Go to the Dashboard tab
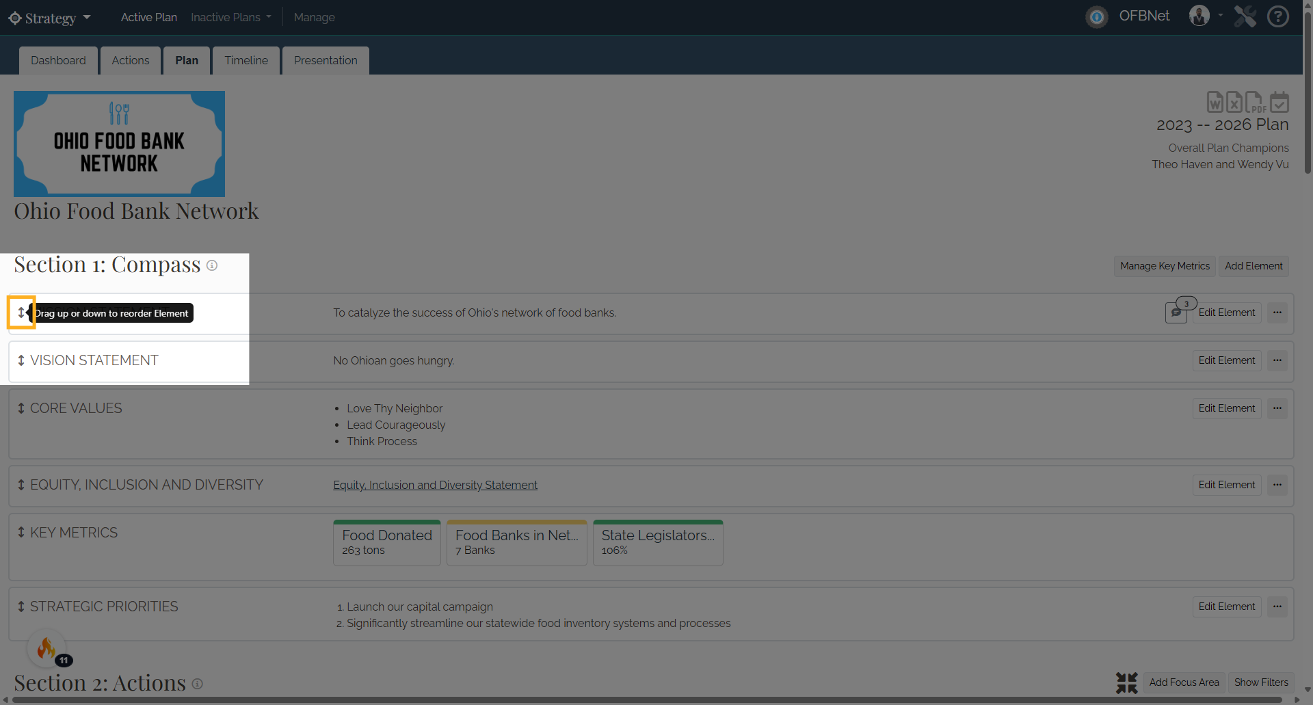 [58, 60]
